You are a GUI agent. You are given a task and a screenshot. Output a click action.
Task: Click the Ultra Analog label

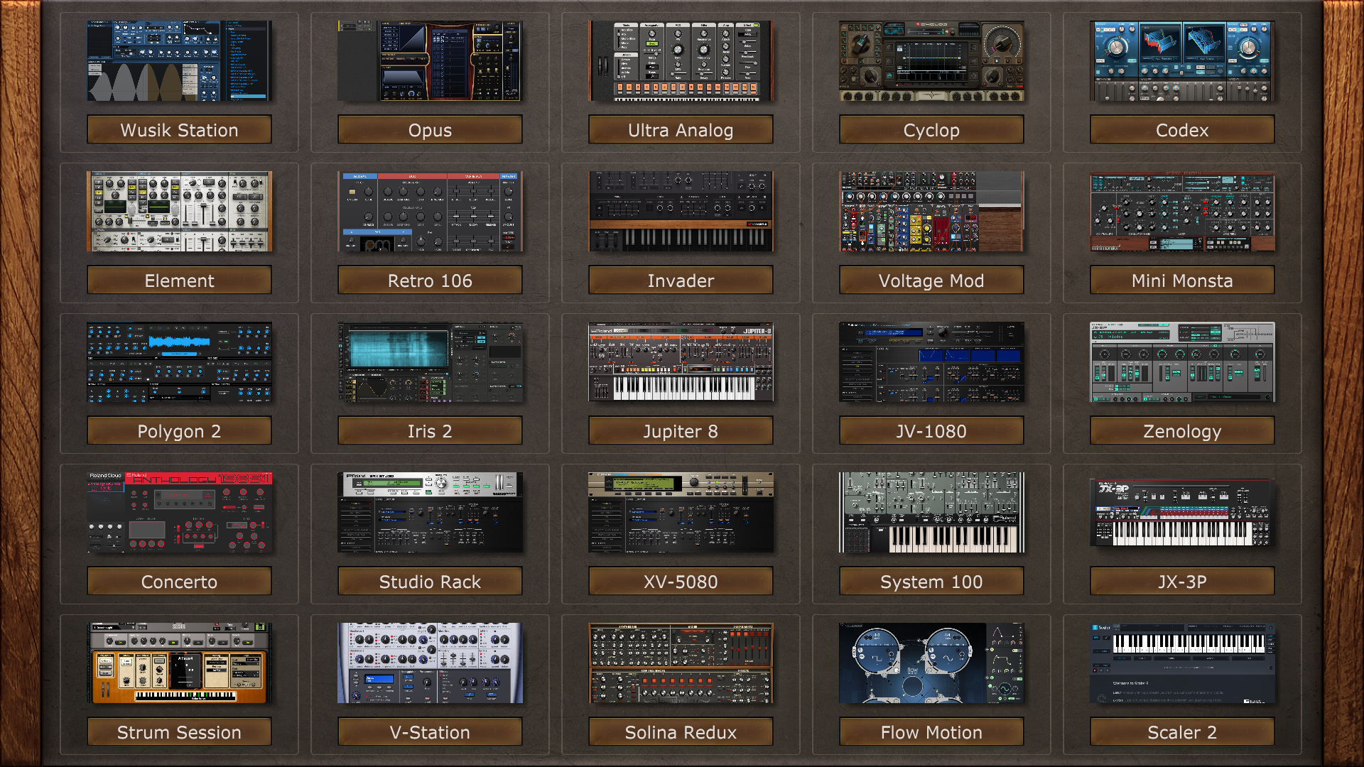click(x=681, y=130)
